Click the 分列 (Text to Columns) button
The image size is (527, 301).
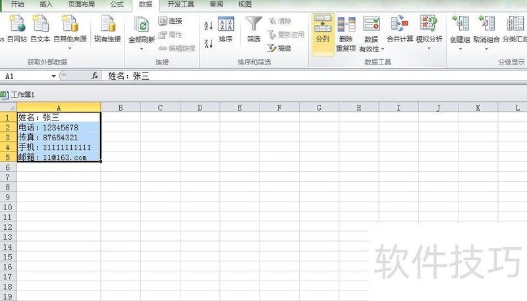(323, 34)
